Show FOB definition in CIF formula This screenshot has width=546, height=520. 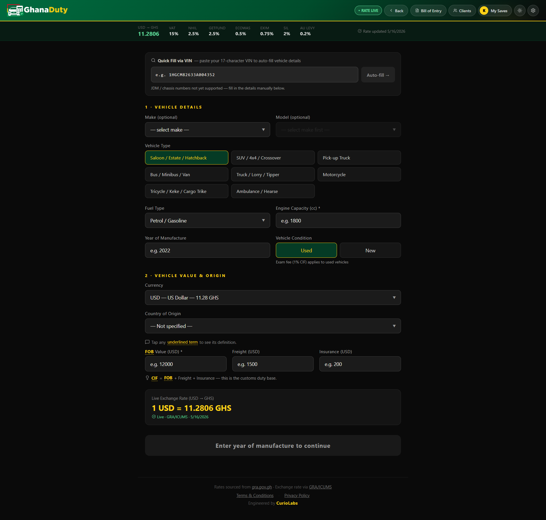pyautogui.click(x=168, y=378)
